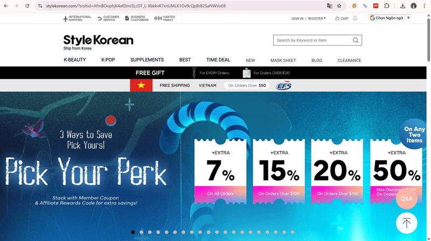Click free gift For EVERY Orders

pyautogui.click(x=211, y=73)
